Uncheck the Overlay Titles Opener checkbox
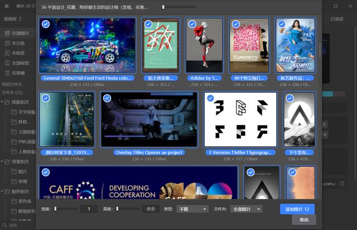 click(x=107, y=98)
